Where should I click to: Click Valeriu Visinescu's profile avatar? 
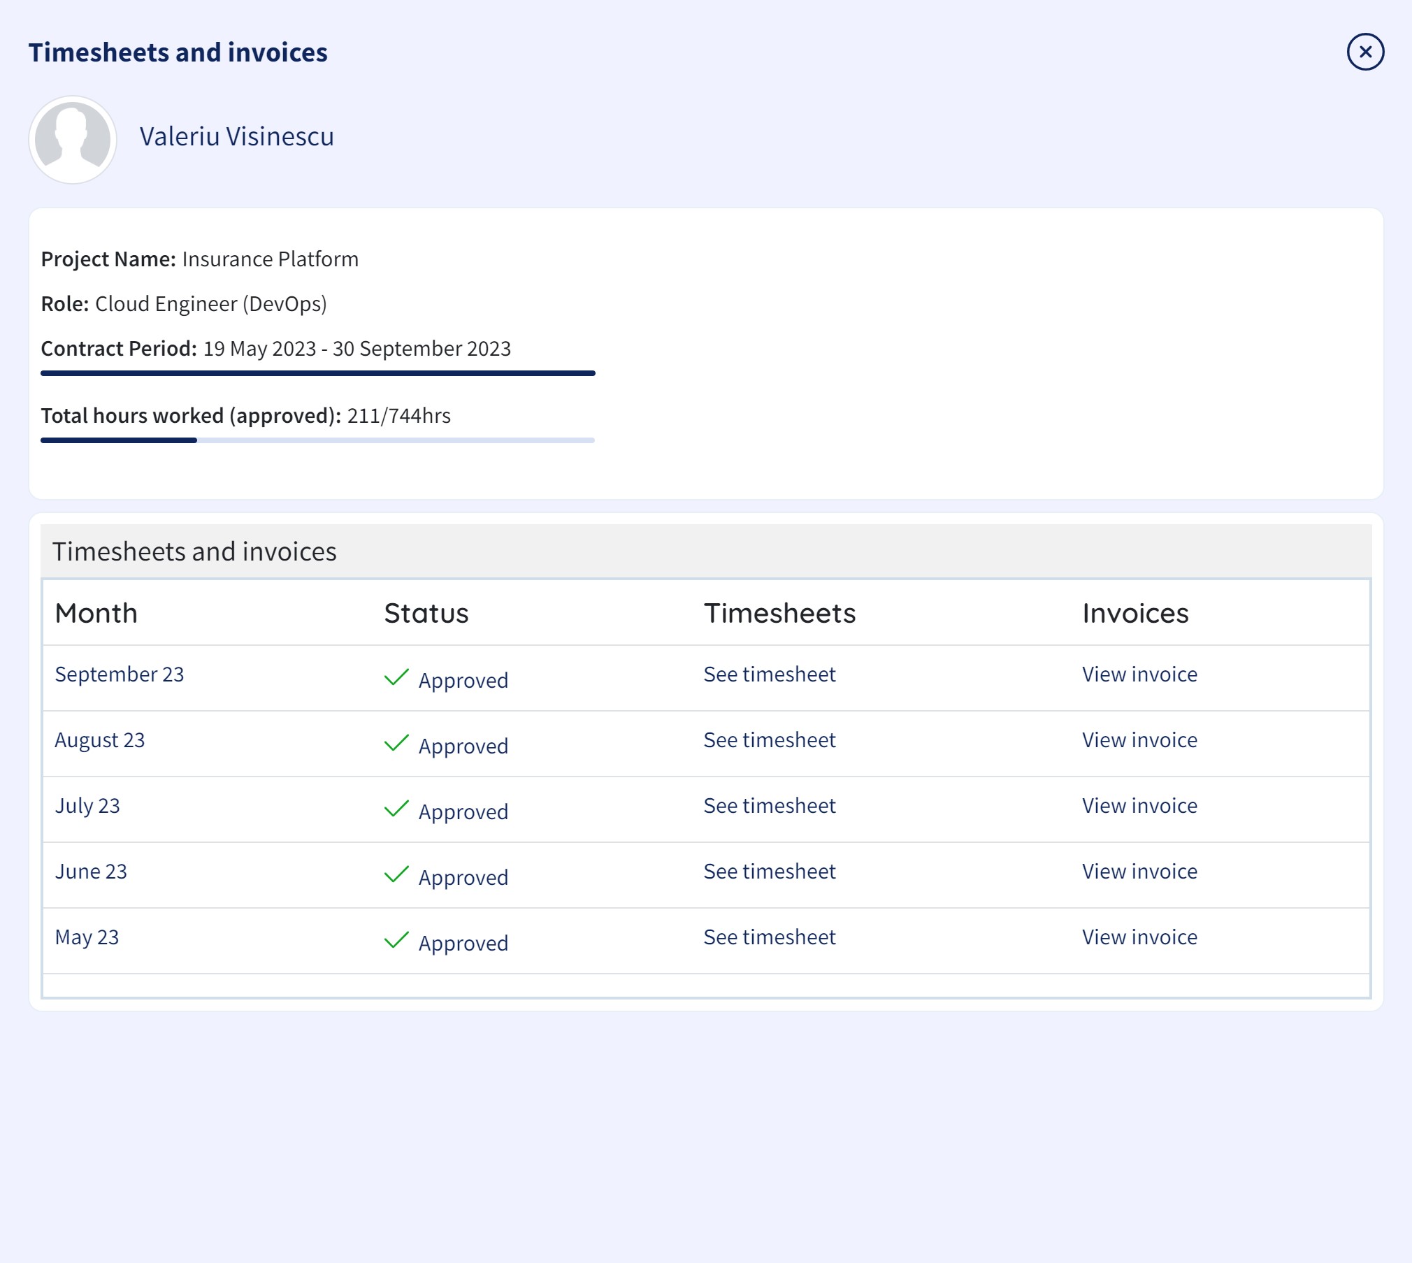[x=73, y=140]
